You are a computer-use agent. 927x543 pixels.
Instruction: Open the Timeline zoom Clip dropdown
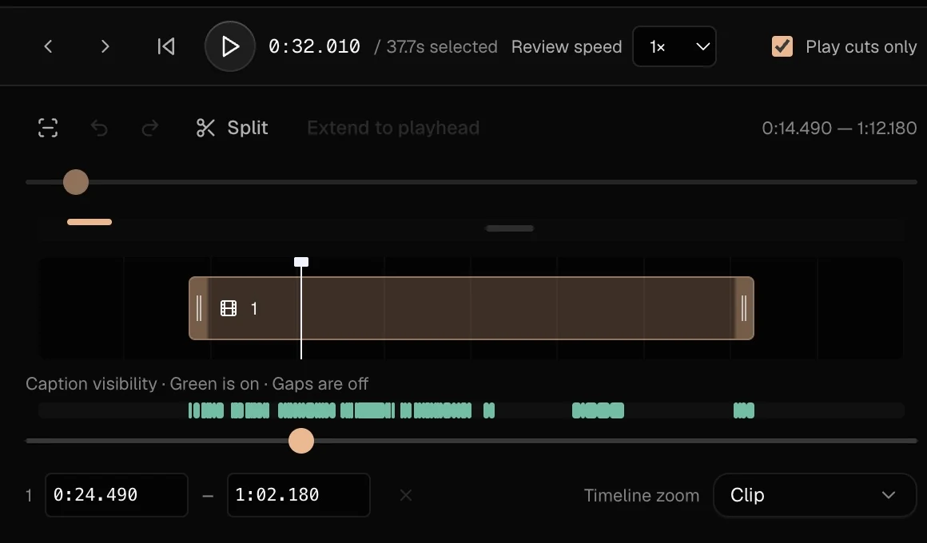[814, 495]
